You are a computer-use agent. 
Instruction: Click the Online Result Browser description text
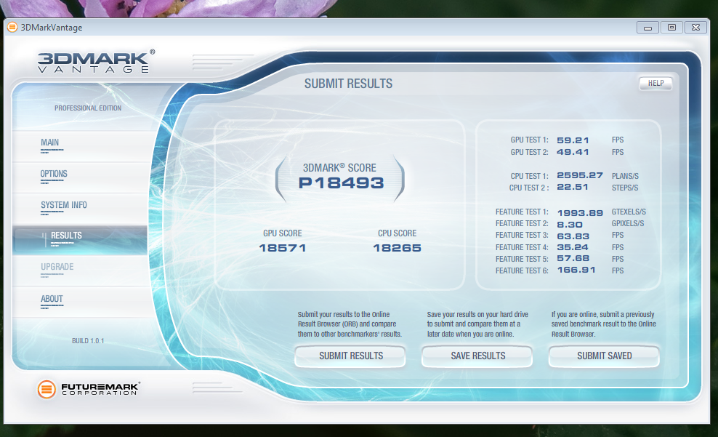(350, 324)
